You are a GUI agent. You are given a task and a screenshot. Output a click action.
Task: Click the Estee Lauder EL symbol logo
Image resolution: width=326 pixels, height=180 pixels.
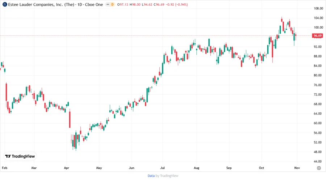pos(5,4)
